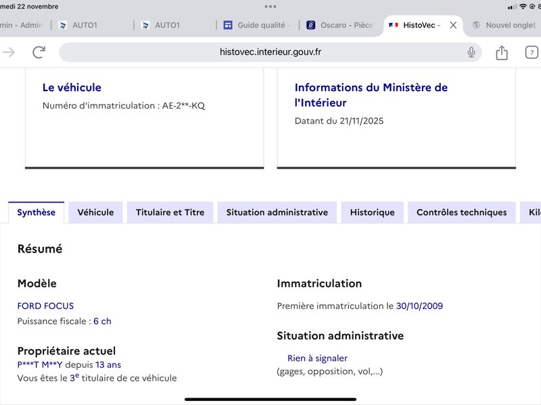
Task: Click the Propriétaire actuel heading
Action: [66, 351]
